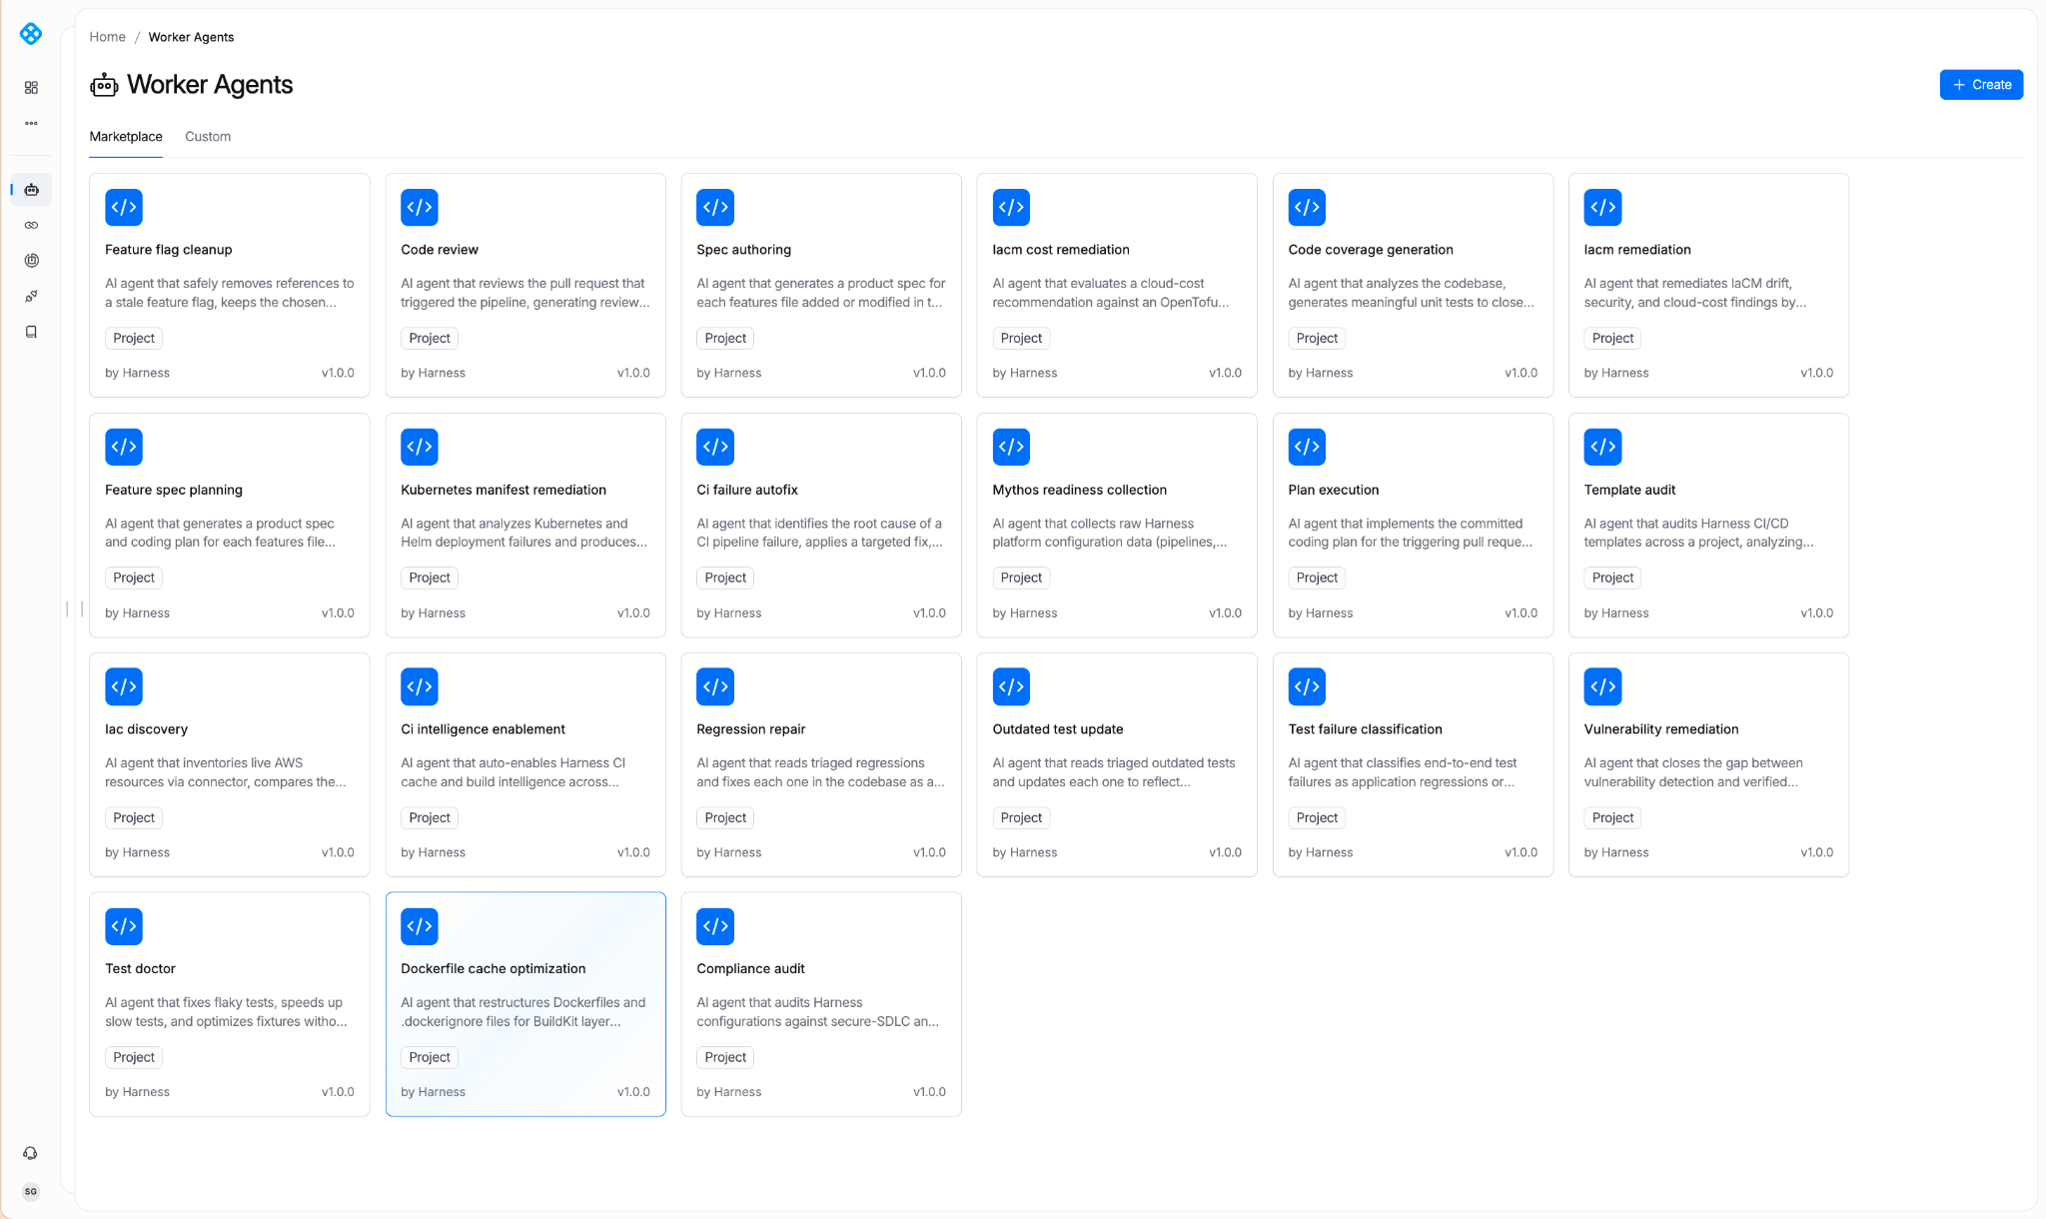2046x1219 pixels.
Task: Click the Feature flag cleanup code icon
Action: click(x=124, y=208)
